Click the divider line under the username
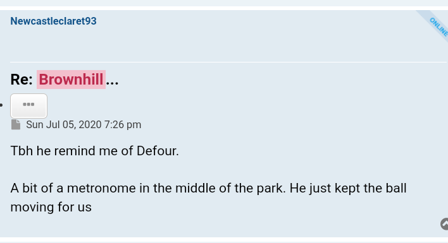 click(228, 62)
